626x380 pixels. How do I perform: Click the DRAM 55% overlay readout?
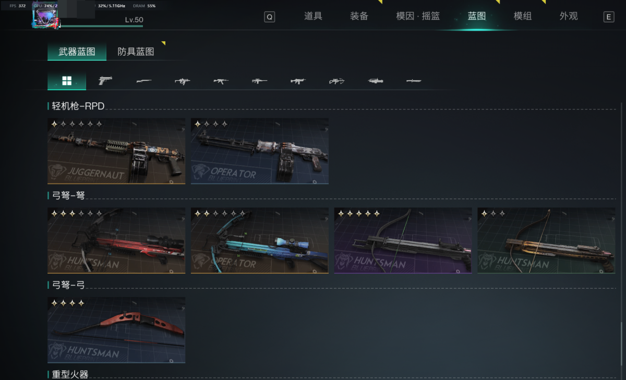145,6
